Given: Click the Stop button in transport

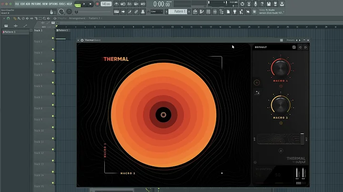Looking at the screenshot, I should 91,4.
